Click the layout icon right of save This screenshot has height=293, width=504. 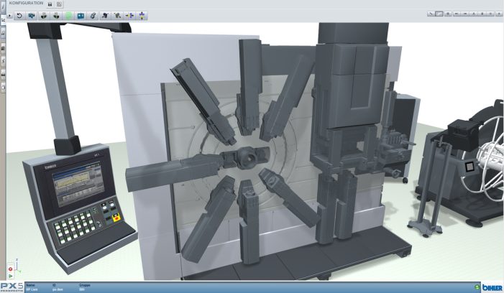tap(59, 4)
